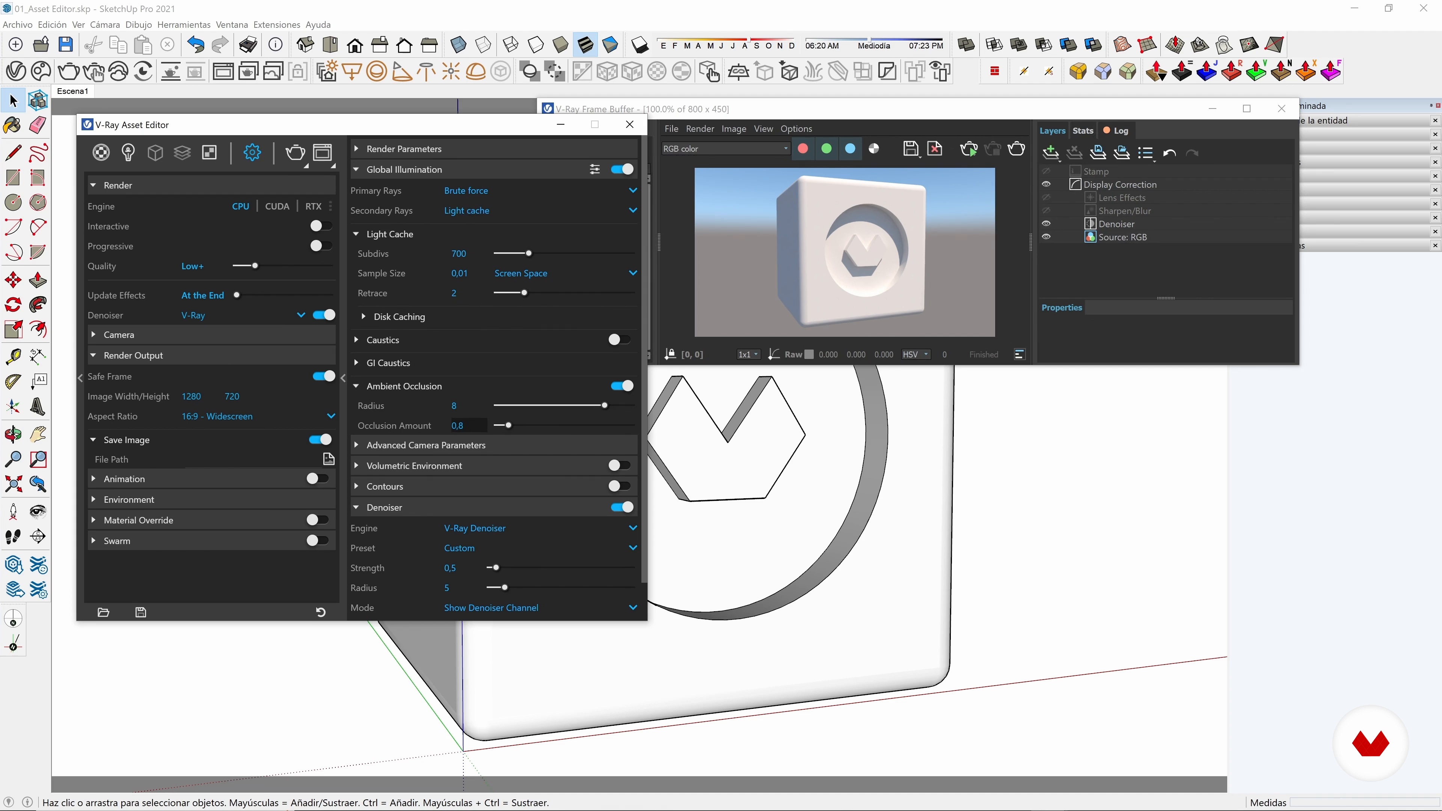1442x811 pixels.
Task: Switch to alpha channel in Frame Buffer
Action: coord(874,148)
